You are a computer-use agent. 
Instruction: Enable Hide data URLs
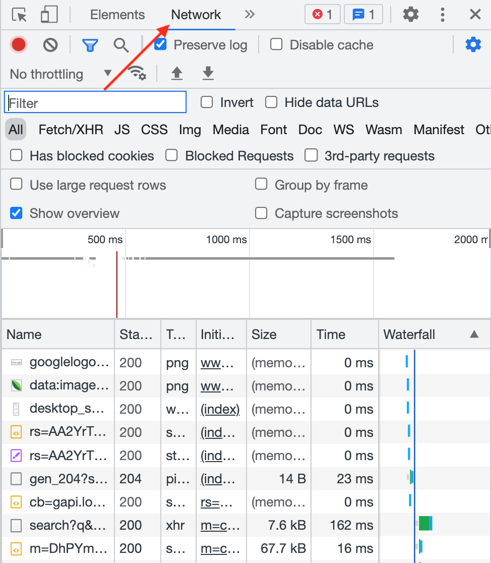point(271,102)
